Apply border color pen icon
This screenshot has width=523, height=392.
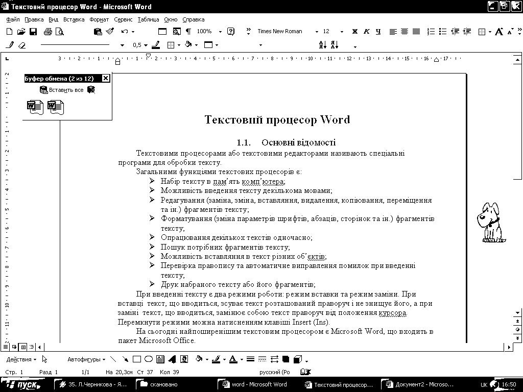[x=156, y=45]
